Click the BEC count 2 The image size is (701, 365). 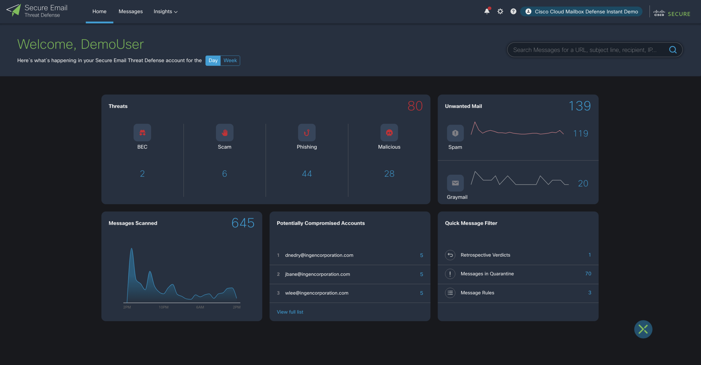142,174
